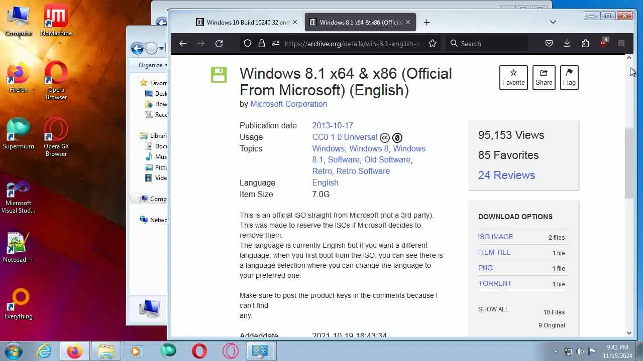Open the Firefox extensions puzzle icon
This screenshot has width=643, height=361.
(585, 44)
